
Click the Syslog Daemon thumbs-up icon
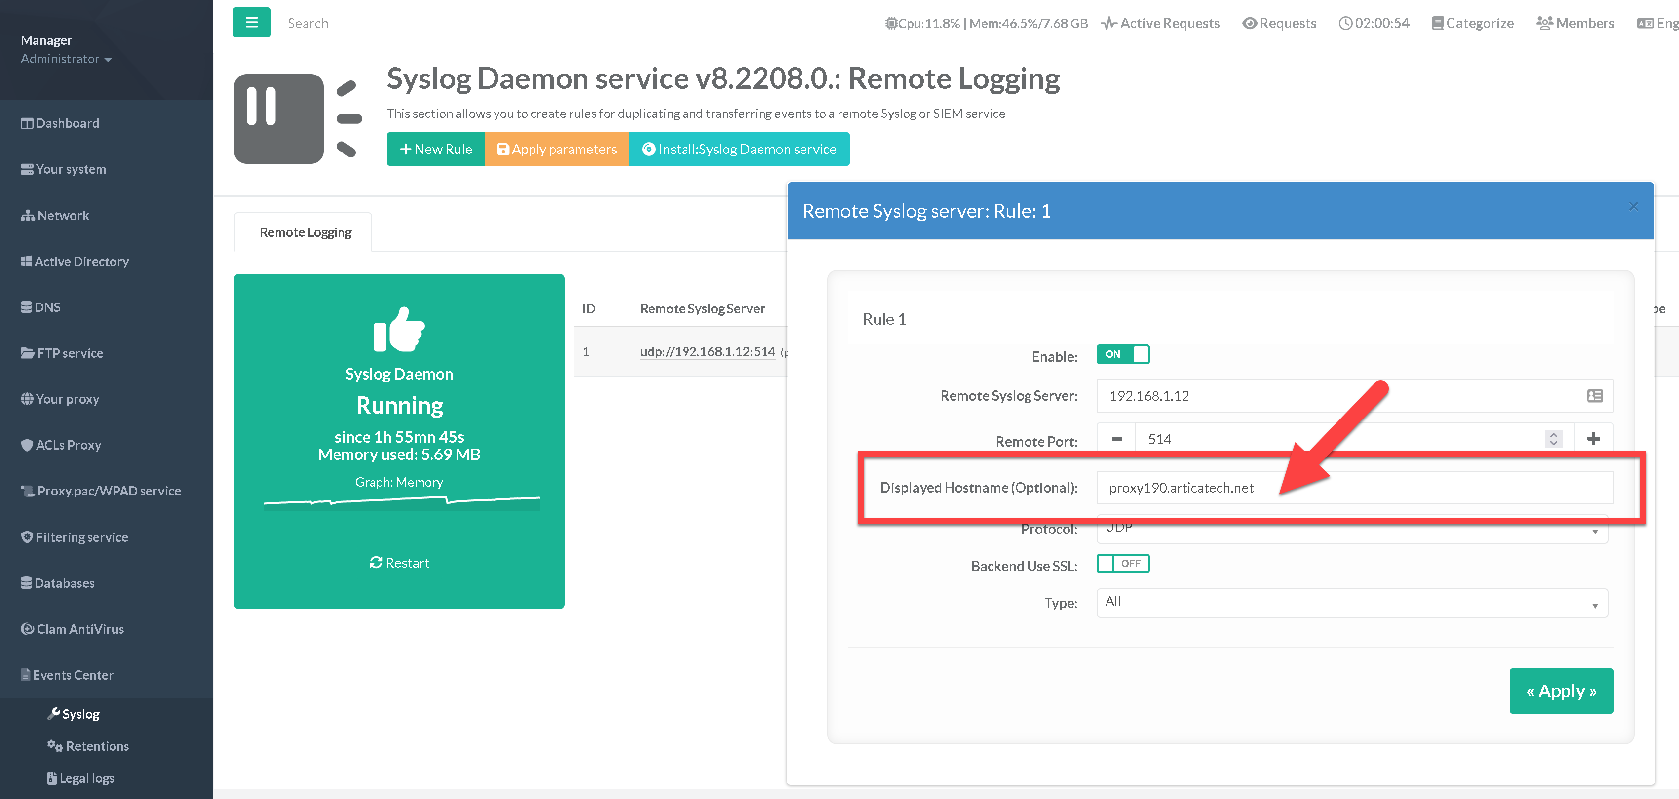point(399,330)
